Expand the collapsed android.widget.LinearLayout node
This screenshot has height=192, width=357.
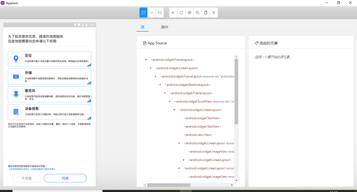click(x=184, y=160)
